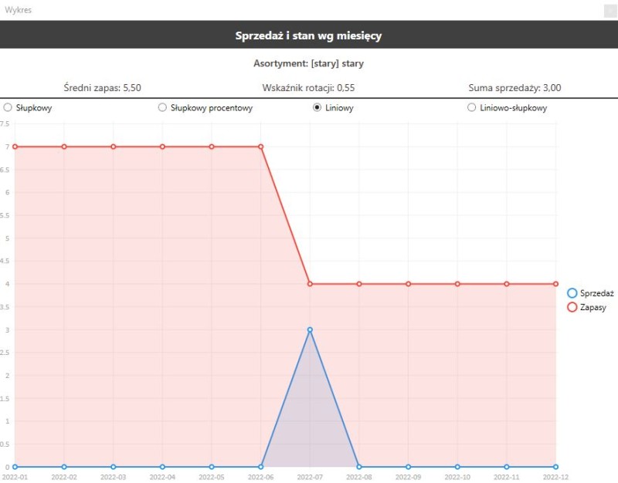
Task: Click the Zapasy data point at 2022-07
Action: tap(310, 284)
